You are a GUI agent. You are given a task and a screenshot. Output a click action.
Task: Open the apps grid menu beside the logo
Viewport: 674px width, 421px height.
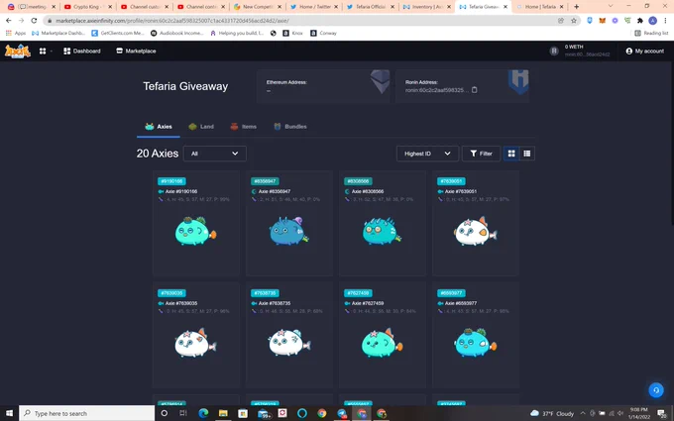click(x=43, y=51)
